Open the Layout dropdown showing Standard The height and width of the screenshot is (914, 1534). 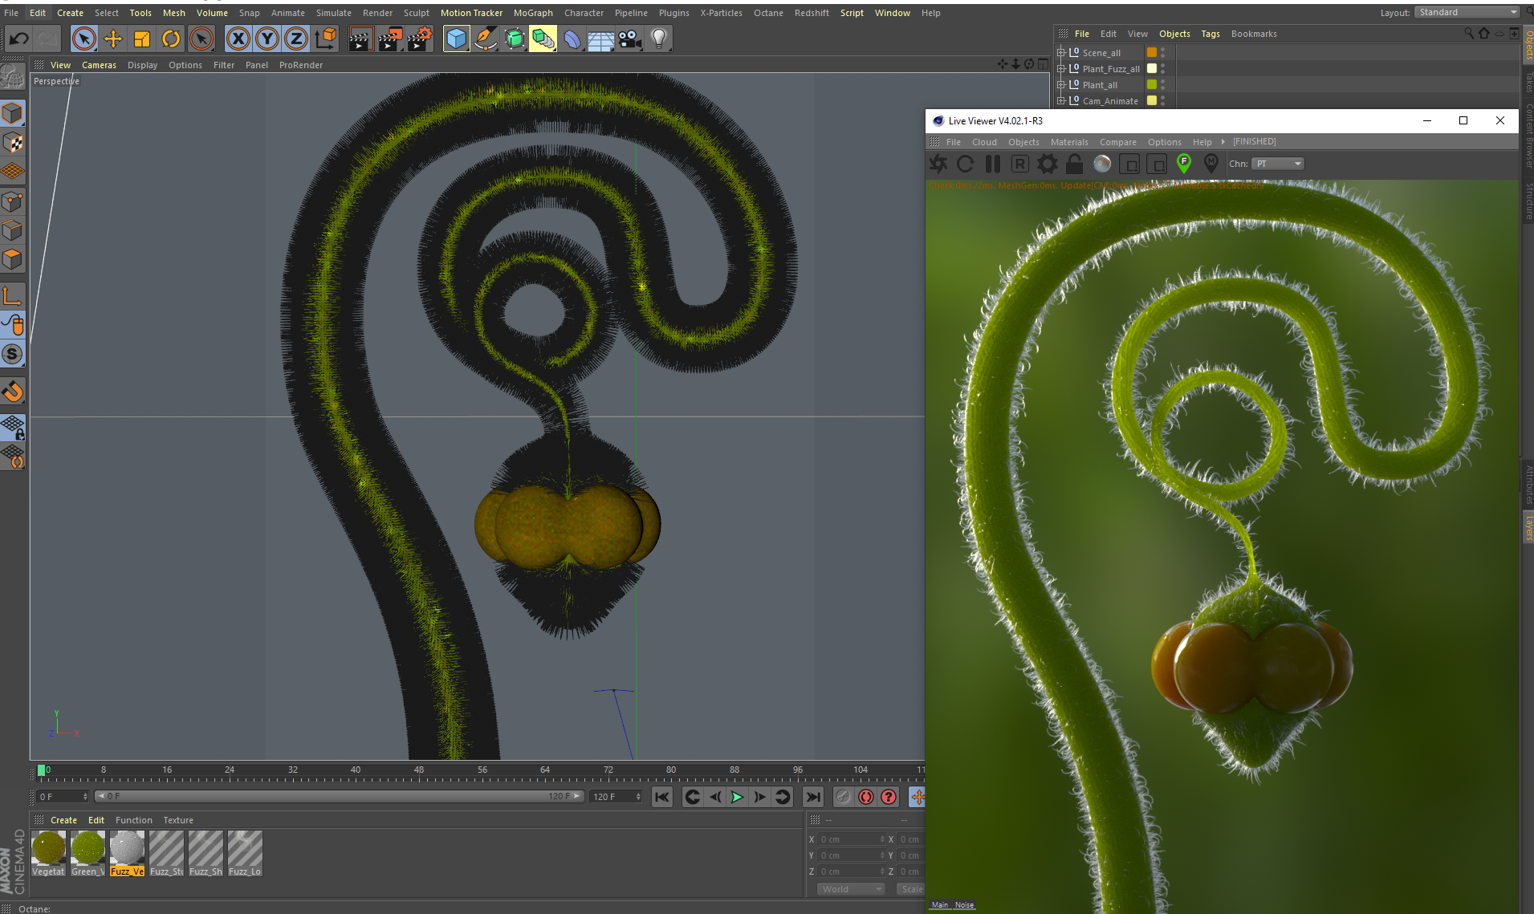click(1466, 12)
